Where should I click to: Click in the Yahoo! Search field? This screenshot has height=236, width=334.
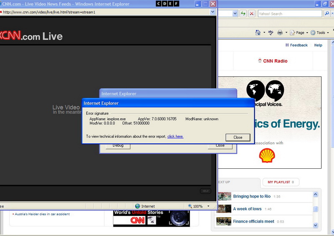tap(289, 14)
